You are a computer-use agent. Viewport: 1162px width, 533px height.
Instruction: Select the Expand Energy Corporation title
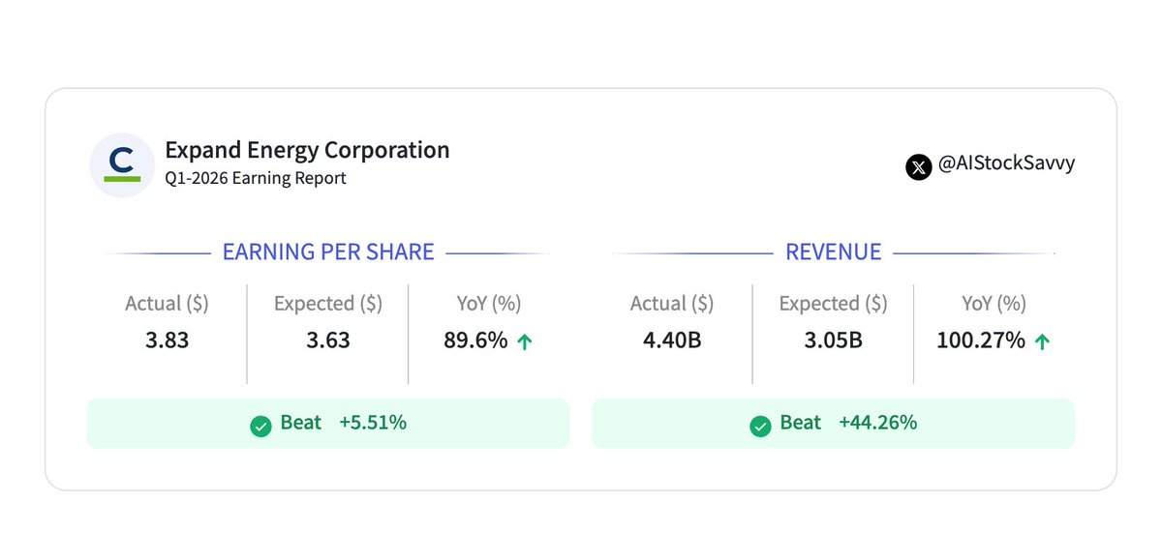click(x=307, y=150)
